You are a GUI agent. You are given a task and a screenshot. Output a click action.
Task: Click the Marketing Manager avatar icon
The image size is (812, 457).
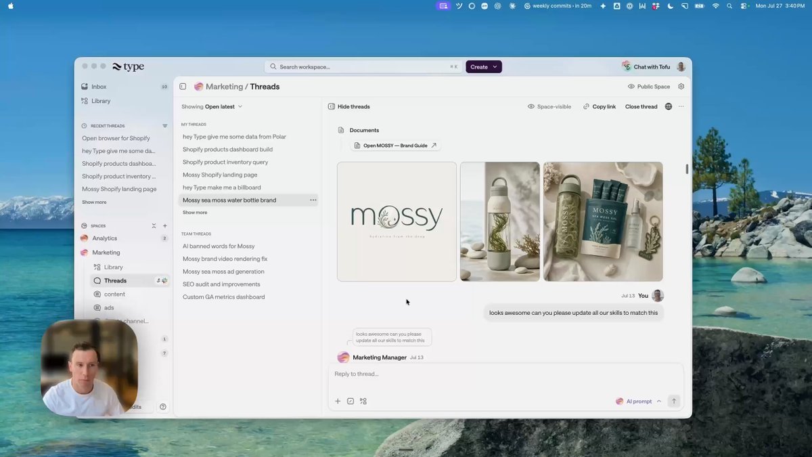coord(344,357)
